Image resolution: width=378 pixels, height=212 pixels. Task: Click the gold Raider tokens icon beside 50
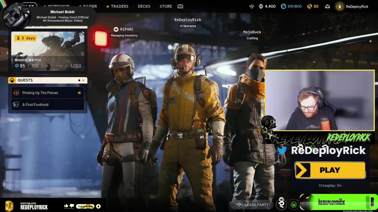pos(309,6)
